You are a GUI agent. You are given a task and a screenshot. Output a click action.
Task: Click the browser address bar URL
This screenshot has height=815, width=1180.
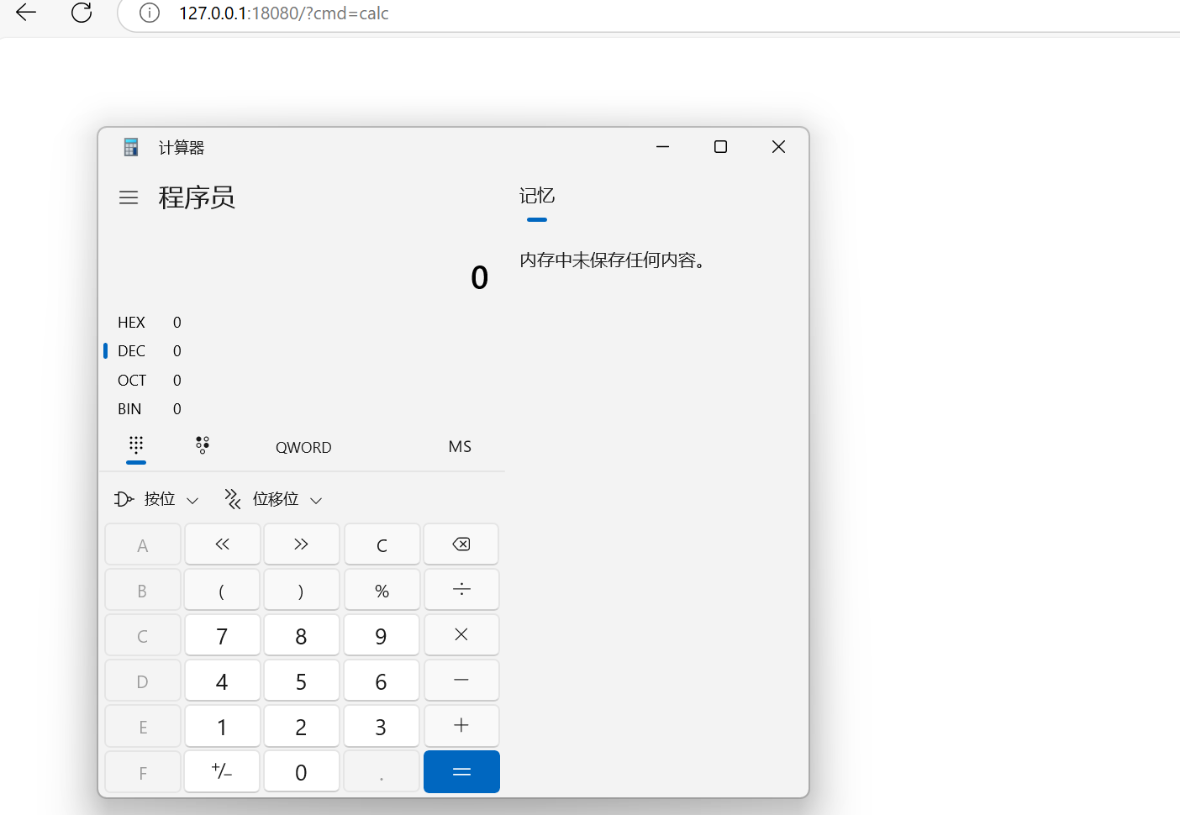click(x=283, y=13)
